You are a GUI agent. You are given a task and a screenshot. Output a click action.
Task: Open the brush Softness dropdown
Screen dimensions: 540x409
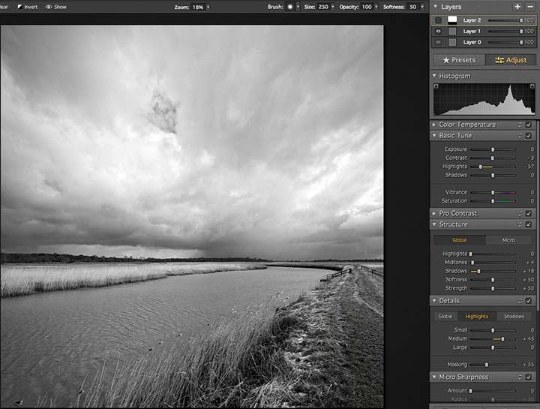coord(422,7)
